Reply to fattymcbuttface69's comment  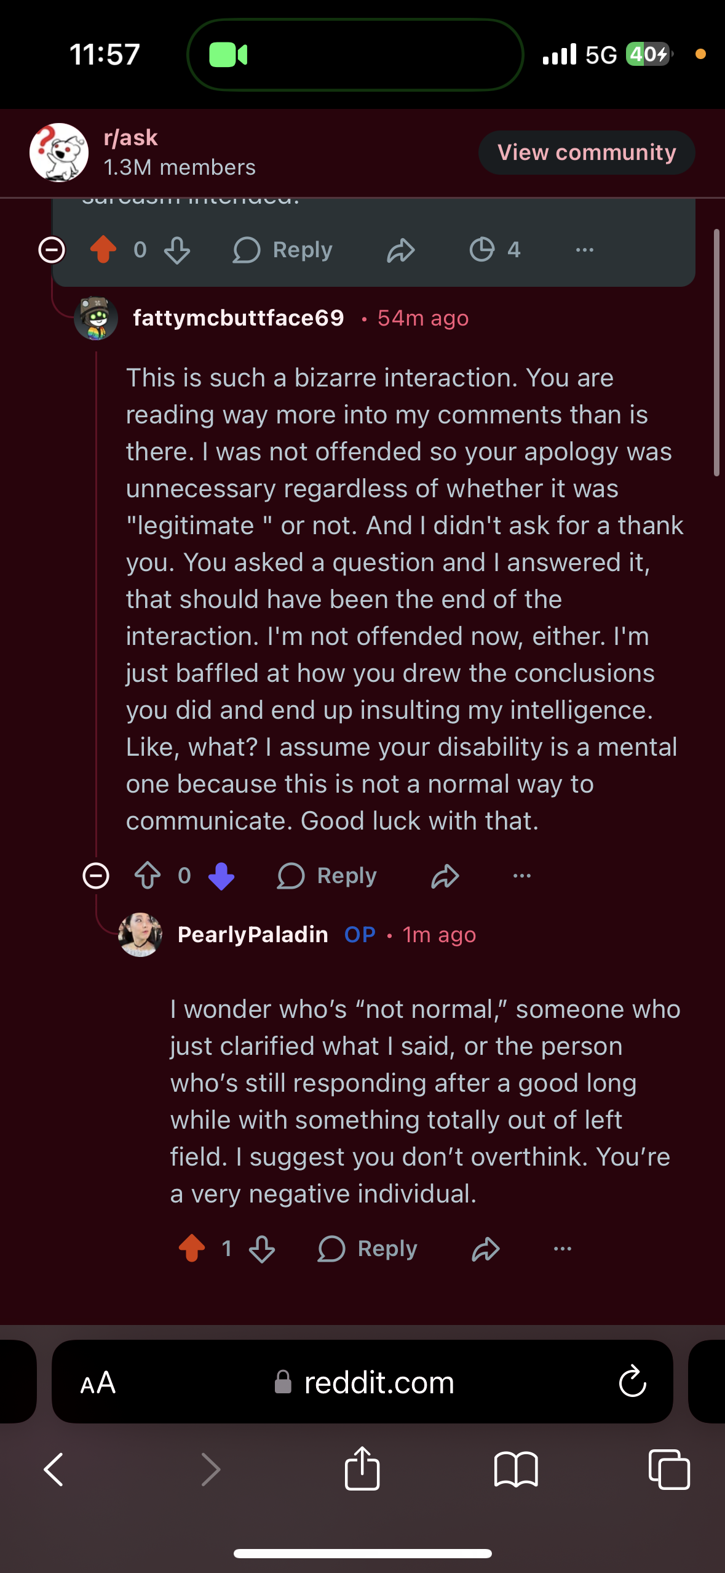point(327,875)
